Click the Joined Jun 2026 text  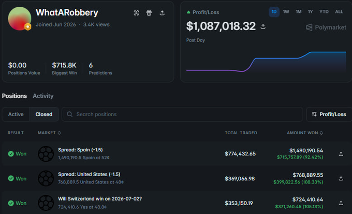pyautogui.click(x=56, y=24)
